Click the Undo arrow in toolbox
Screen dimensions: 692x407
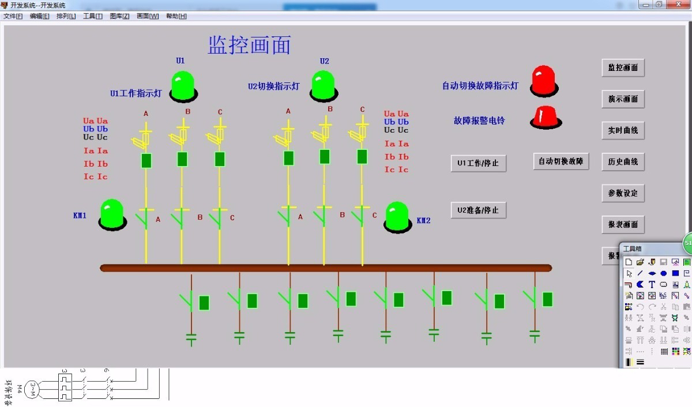click(640, 307)
